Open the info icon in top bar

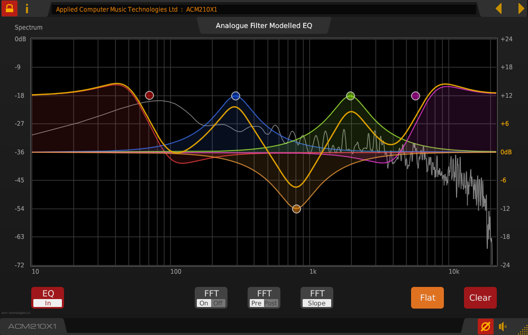tap(27, 8)
